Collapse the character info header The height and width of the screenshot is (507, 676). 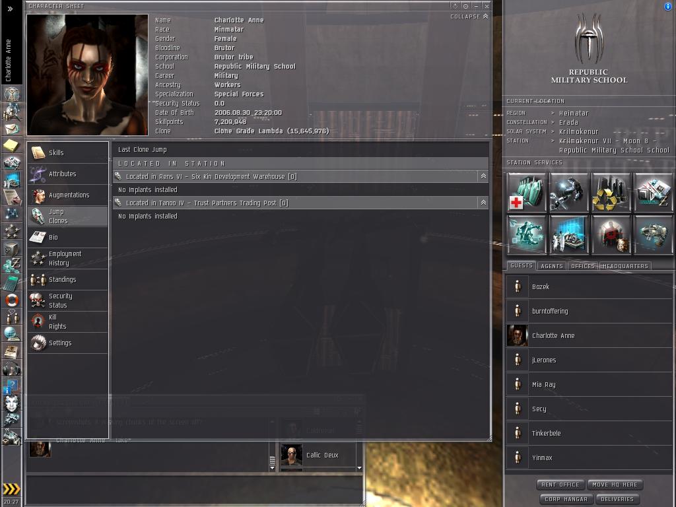[469, 17]
